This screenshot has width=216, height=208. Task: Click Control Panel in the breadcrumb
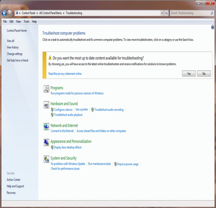pyautogui.click(x=28, y=13)
